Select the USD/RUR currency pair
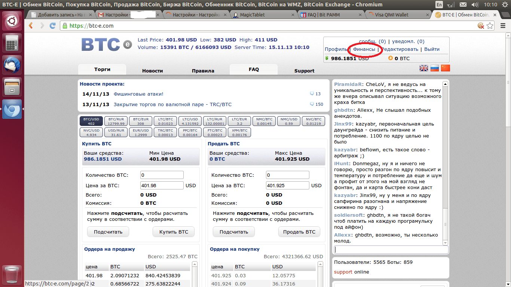Screen dimensions: 511x287 pyautogui.click(x=116, y=132)
